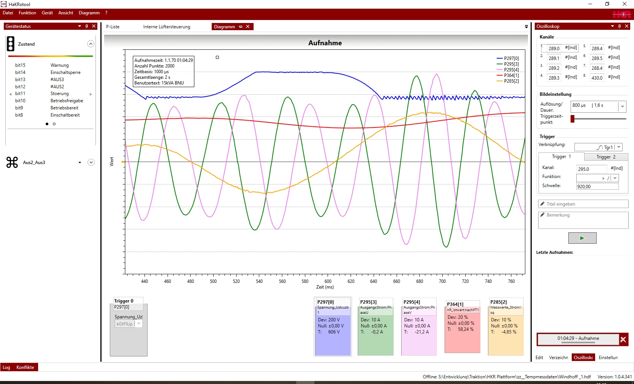634x384 pixels.
Task: Expand the Aus2_Aus3 section
Action: point(91,162)
